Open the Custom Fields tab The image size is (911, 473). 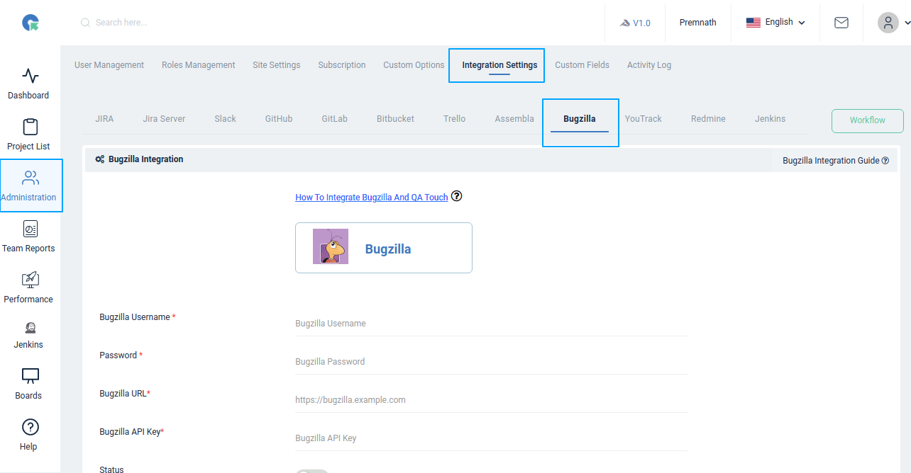(x=582, y=64)
